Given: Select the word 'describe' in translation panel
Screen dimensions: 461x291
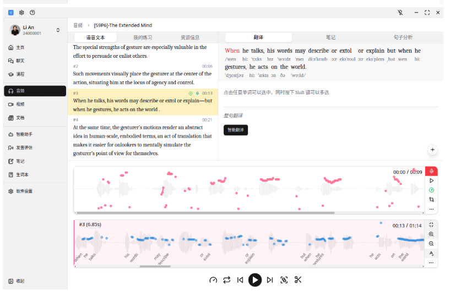Looking at the screenshot, I should click(318, 51).
